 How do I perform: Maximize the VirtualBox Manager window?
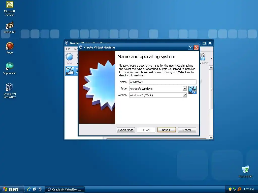point(204,43)
